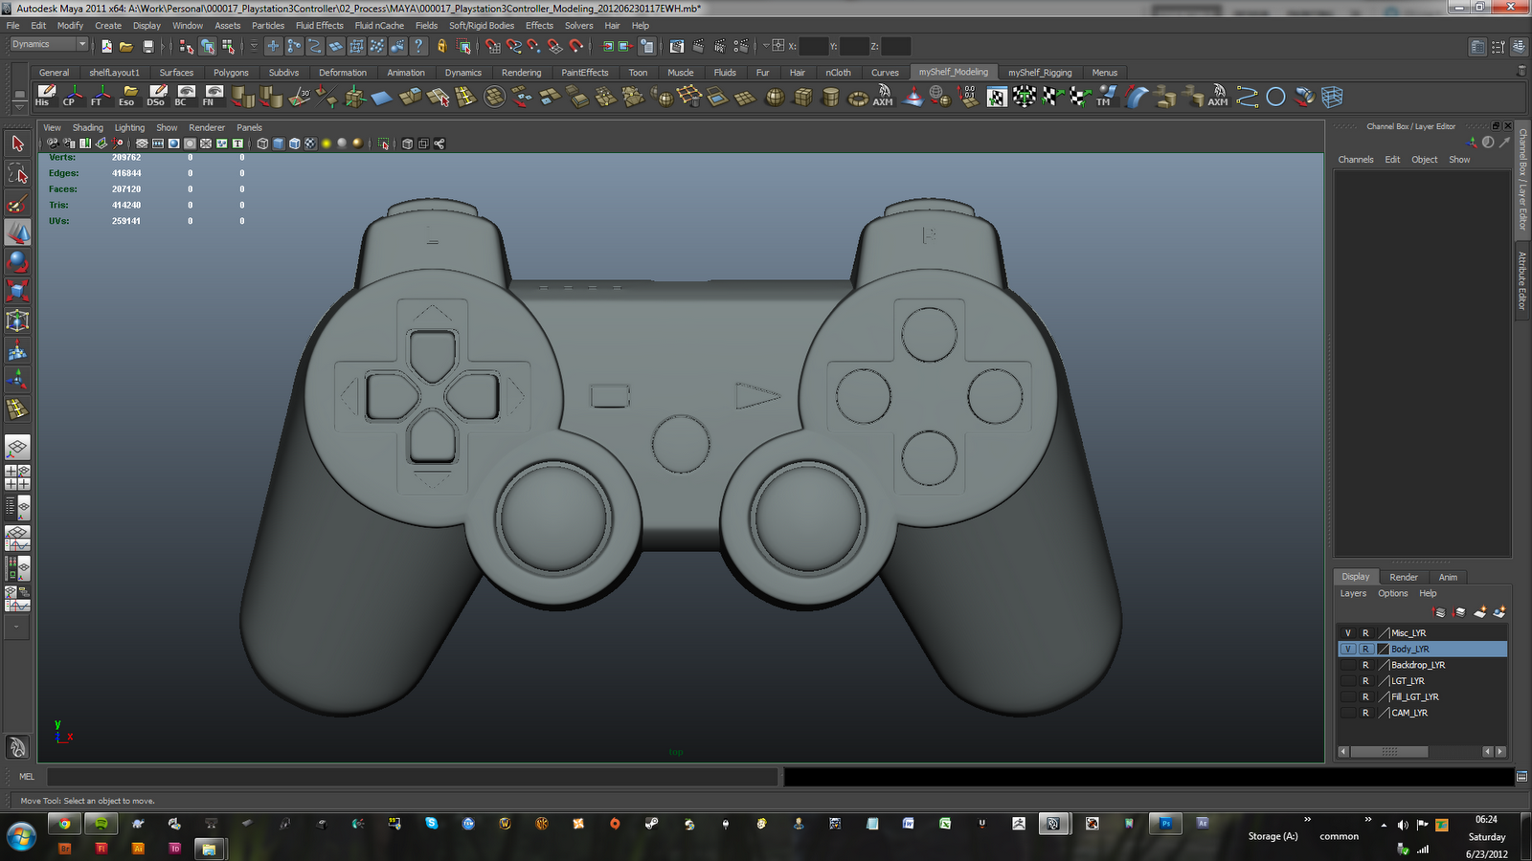Move selected layer up in layer editor
Viewport: 1532px width, 861px height.
(x=1439, y=612)
